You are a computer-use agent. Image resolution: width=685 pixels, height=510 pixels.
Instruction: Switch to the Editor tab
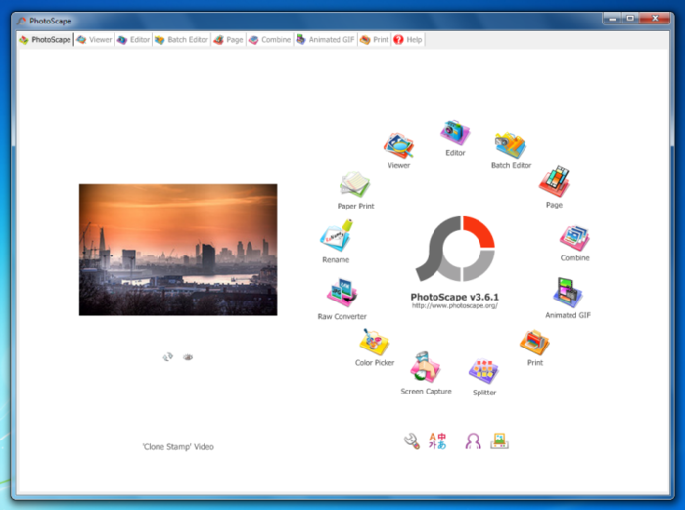(x=134, y=40)
